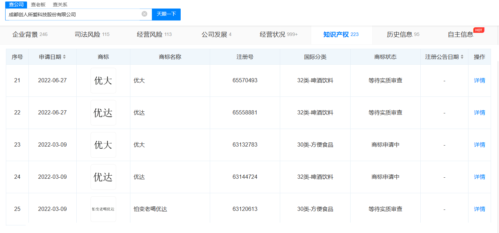Switch to 历史信息 tab
This screenshot has width=499, height=233.
click(403, 35)
